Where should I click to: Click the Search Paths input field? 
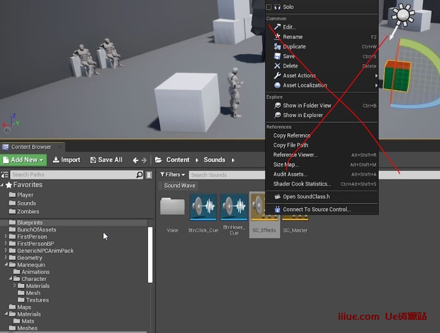tap(73, 175)
